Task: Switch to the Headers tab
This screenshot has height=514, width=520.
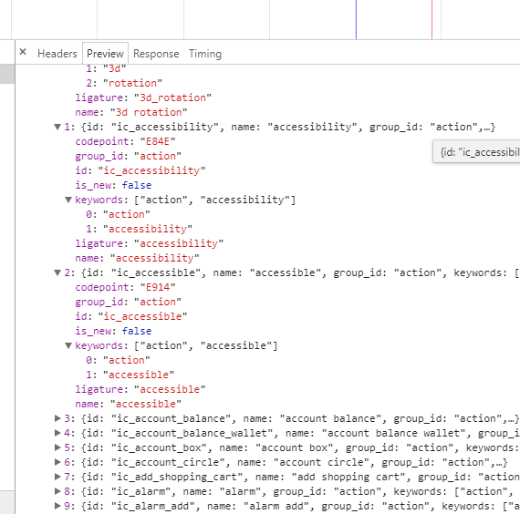Action: 57,54
